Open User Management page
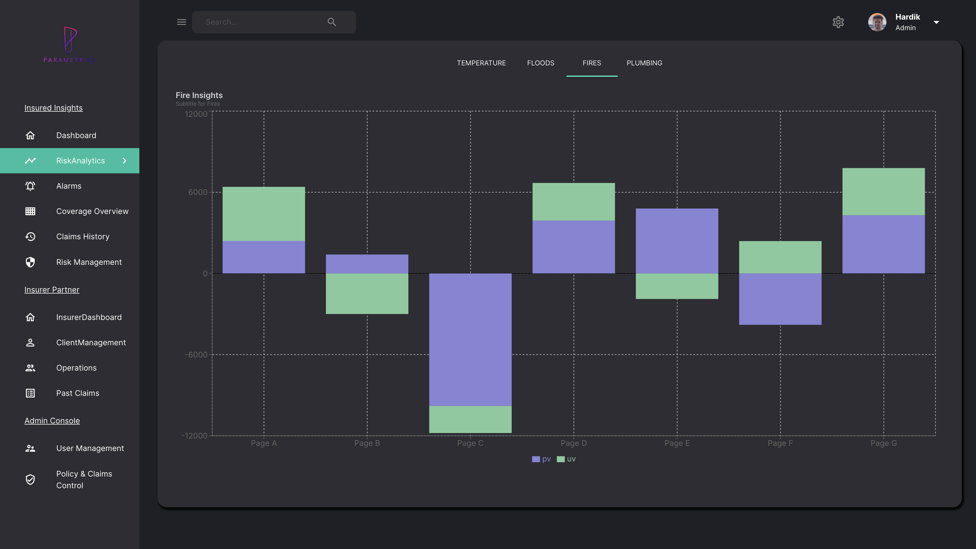This screenshot has width=976, height=549. pyautogui.click(x=90, y=448)
